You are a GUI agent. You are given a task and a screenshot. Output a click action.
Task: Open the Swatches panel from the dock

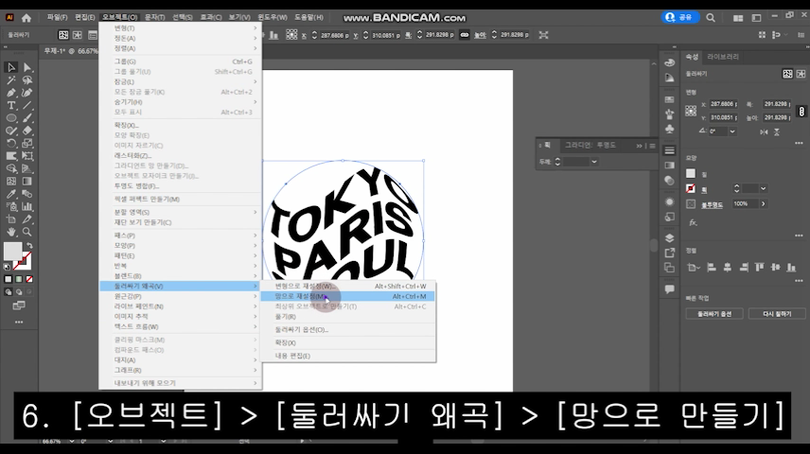point(670,99)
